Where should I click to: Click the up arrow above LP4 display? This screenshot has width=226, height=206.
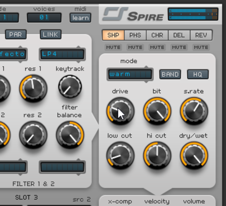click(79, 47)
